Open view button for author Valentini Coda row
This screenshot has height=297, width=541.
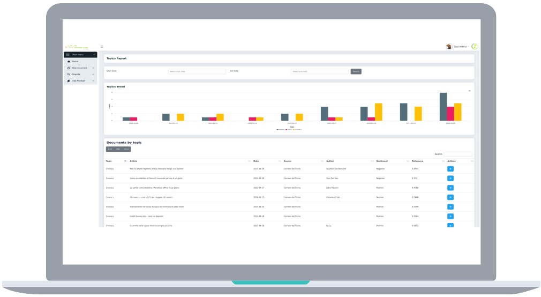coord(450,197)
